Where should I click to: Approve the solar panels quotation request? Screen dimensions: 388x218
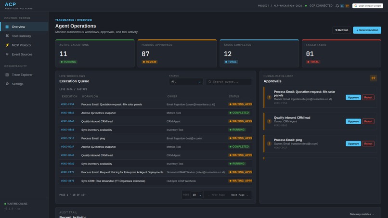[x=353, y=98]
